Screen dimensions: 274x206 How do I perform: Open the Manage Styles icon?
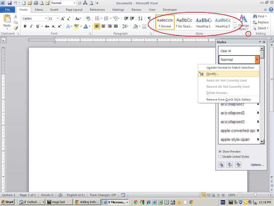click(x=238, y=165)
